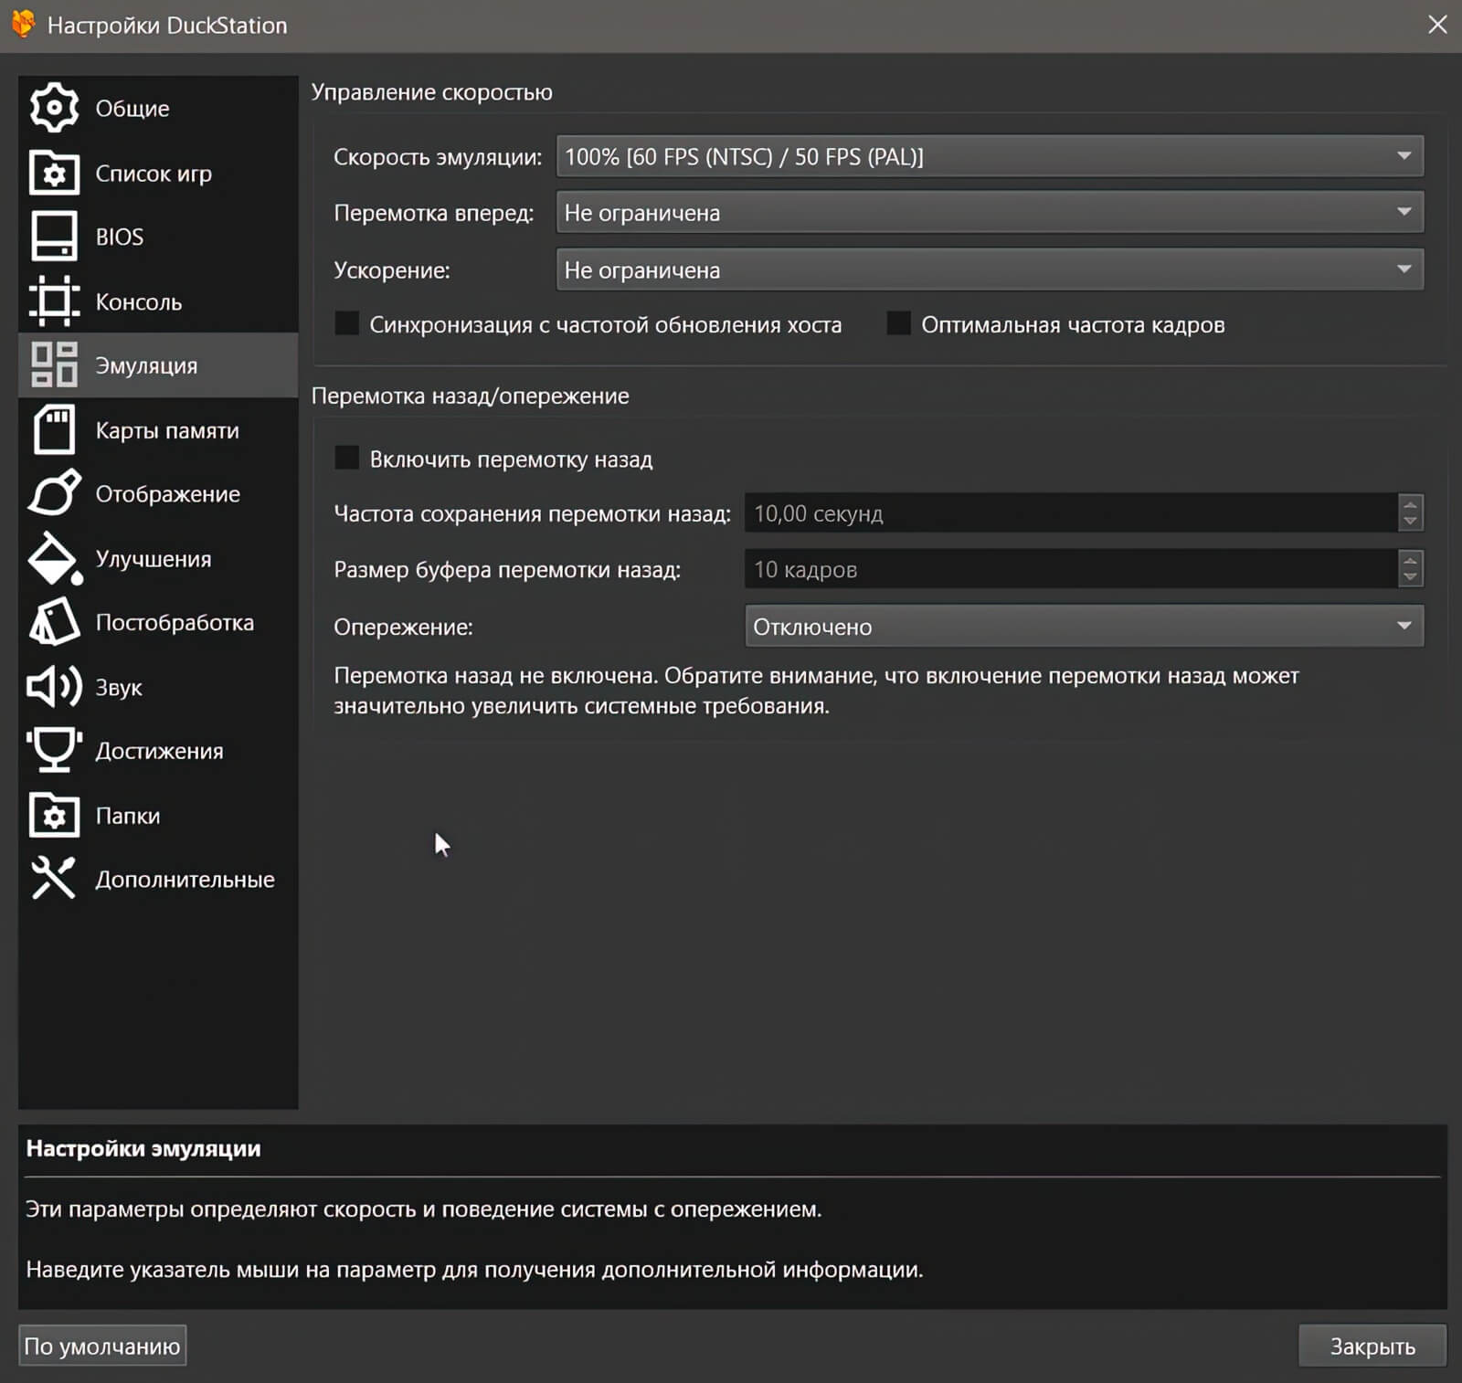The image size is (1462, 1383).
Task: Decrease Размер буфера value with down arrow
Action: click(x=1411, y=577)
